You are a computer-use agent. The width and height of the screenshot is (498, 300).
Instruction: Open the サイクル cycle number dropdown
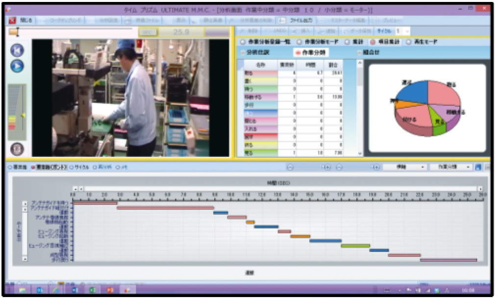[407, 31]
